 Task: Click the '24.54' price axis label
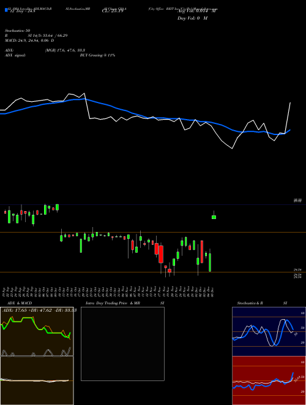coord(297,269)
